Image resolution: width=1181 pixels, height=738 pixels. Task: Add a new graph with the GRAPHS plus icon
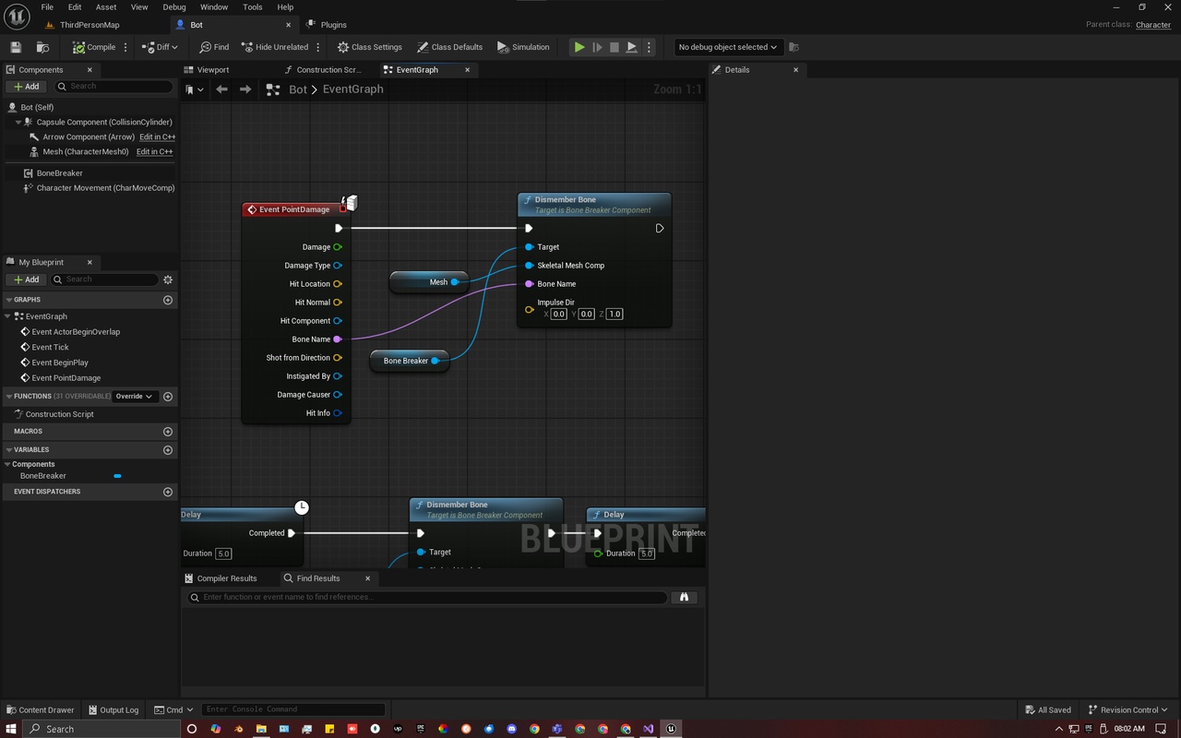coord(168,300)
